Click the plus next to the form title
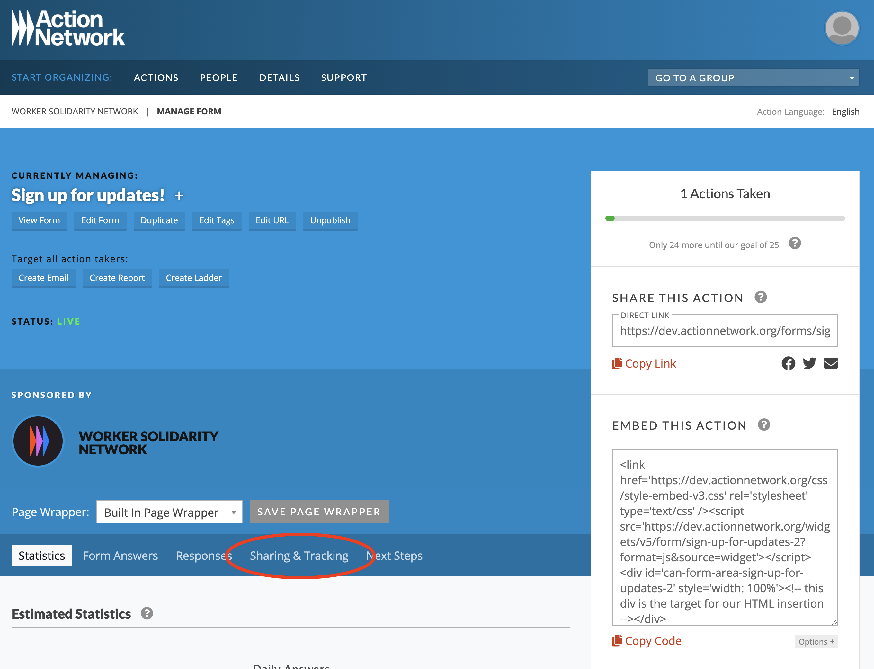The width and height of the screenshot is (874, 669). point(179,195)
